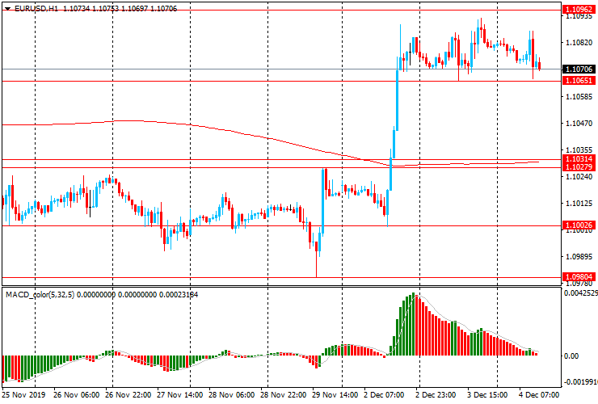The width and height of the screenshot is (598, 404).
Task: Select the red 1.10026 price level label
Action: click(x=579, y=225)
